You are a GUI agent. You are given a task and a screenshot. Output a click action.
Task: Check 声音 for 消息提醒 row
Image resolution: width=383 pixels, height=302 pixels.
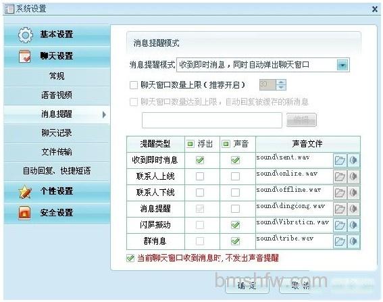(x=235, y=209)
